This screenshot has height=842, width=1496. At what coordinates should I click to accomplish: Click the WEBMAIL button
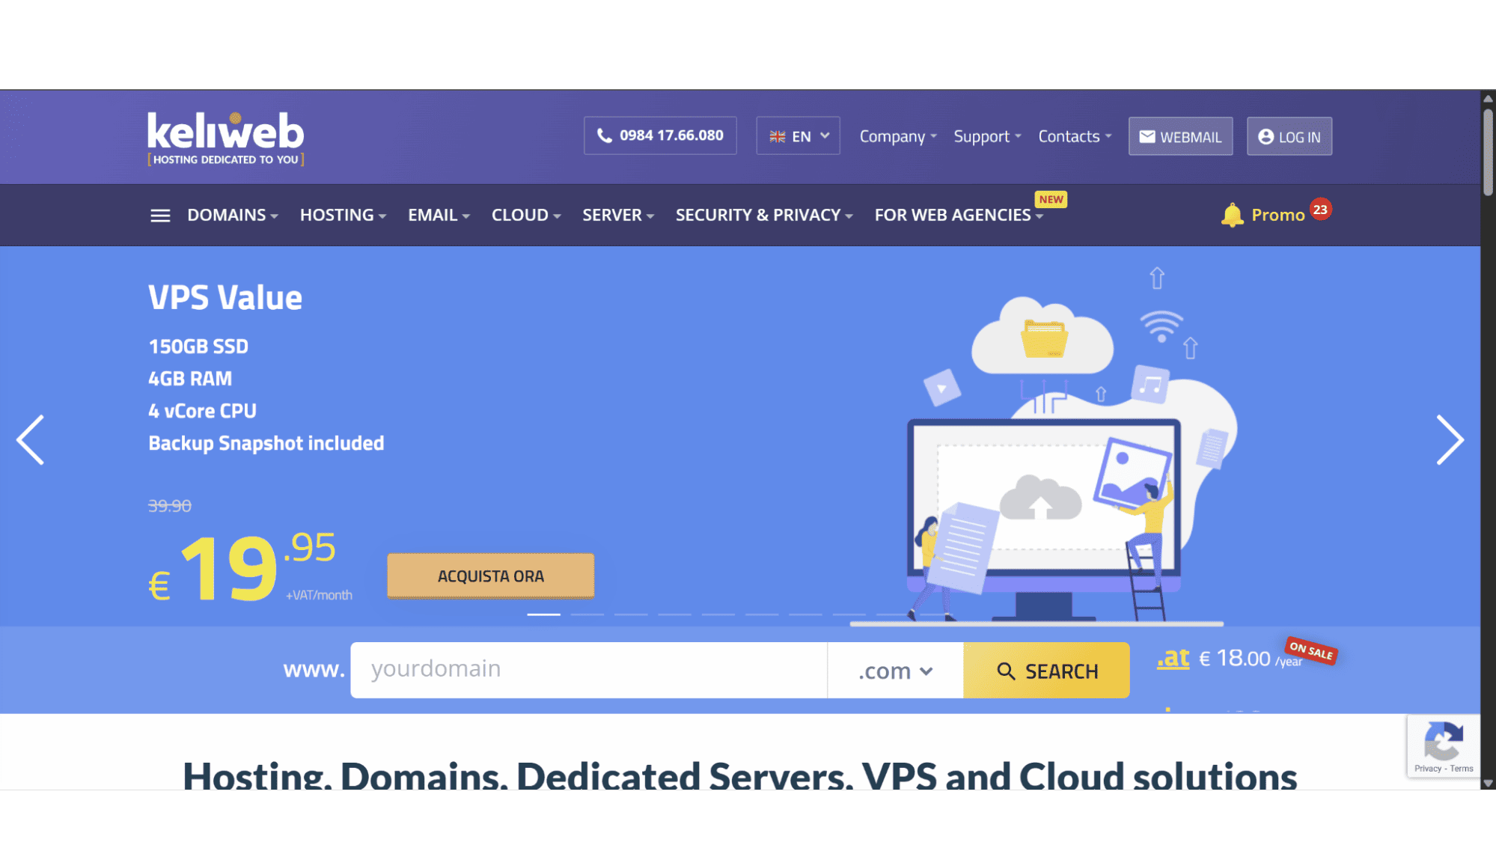tap(1181, 136)
